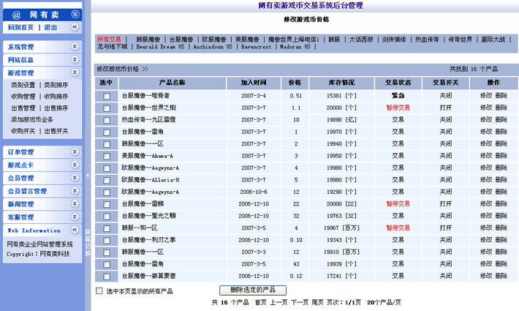Click 紧急 status in 台服魔兽--噬骨者 row
The width and height of the screenshot is (519, 311).
398,96
